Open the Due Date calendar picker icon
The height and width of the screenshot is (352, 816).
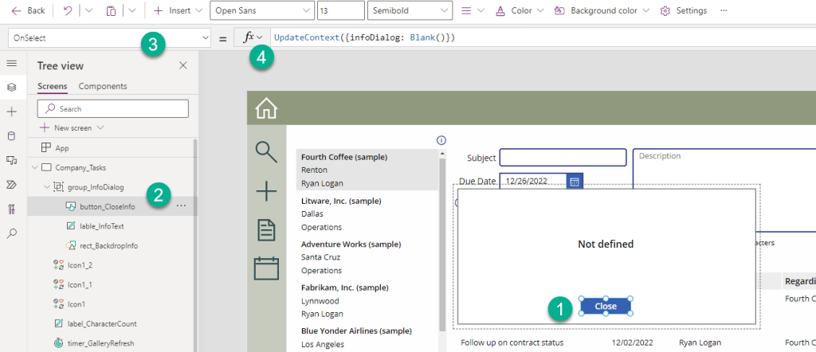575,182
